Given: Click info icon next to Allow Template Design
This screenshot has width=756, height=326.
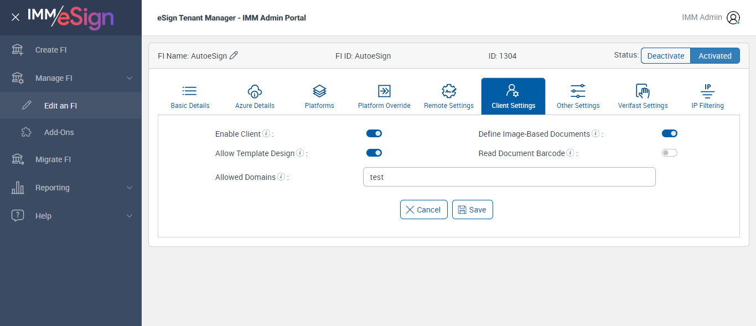Looking at the screenshot, I should click(x=300, y=153).
